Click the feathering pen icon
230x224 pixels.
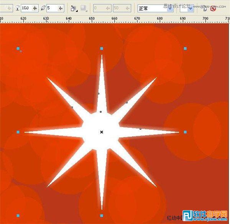point(43,8)
